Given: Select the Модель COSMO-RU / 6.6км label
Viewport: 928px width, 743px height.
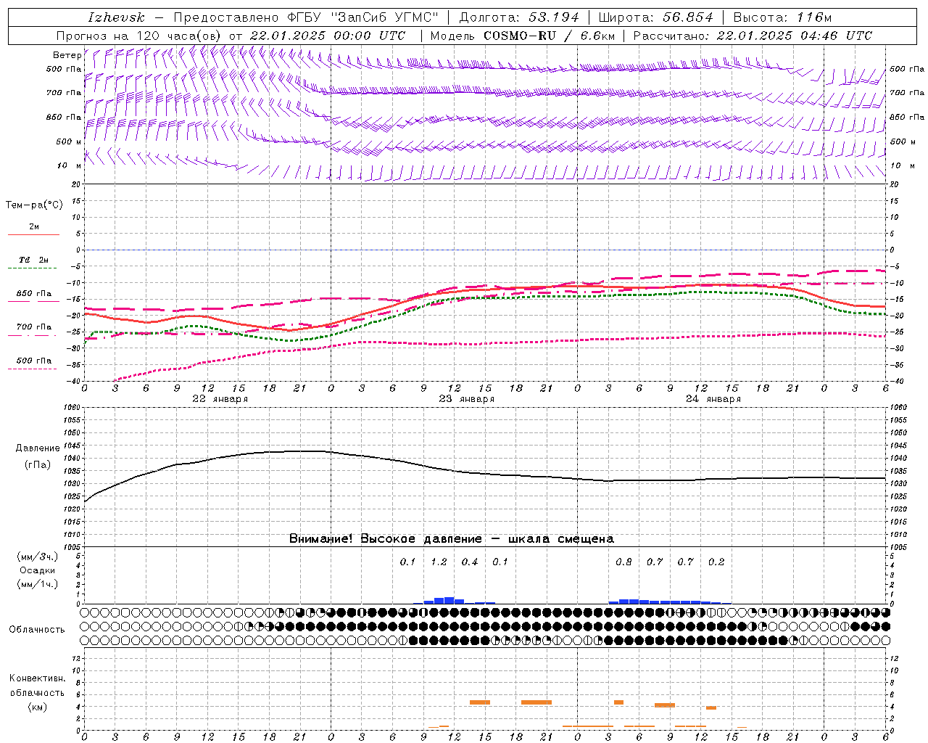Looking at the screenshot, I should (522, 36).
